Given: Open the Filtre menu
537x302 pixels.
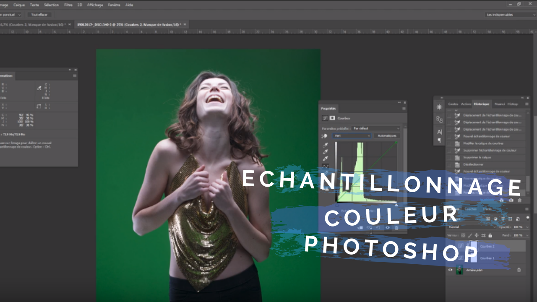Looking at the screenshot, I should [68, 5].
